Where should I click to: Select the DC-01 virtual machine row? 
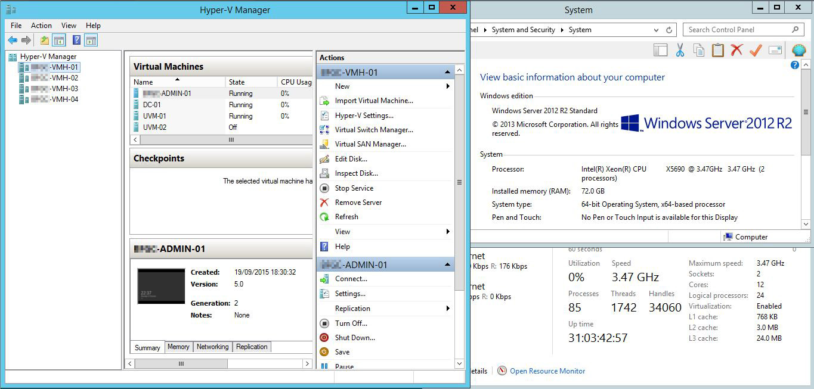[221, 105]
